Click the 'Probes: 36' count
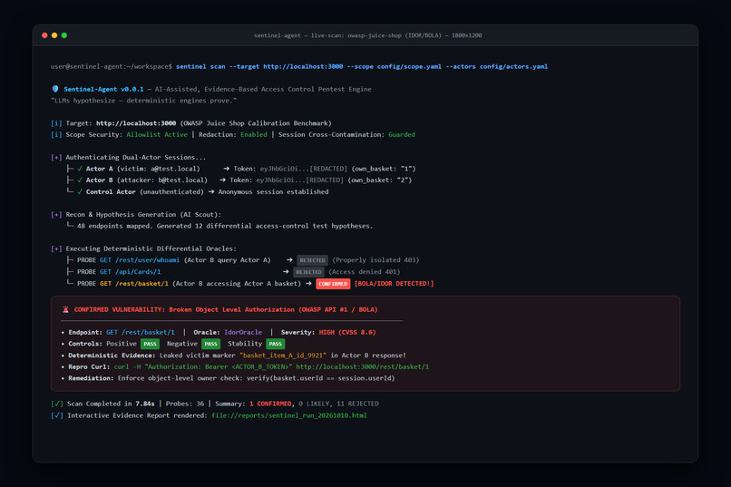 (x=185, y=404)
